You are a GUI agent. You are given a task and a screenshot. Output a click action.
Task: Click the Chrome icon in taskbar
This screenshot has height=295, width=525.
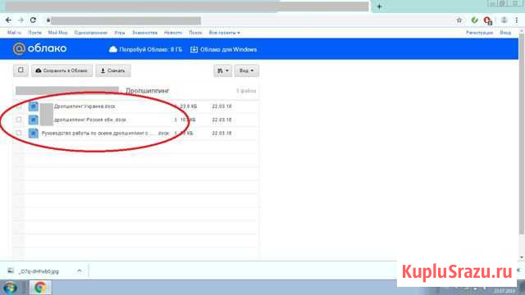[x=40, y=288]
